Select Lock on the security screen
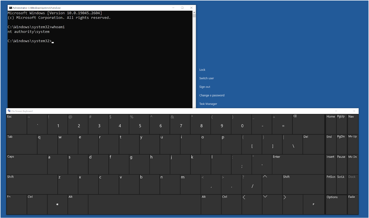 202,70
